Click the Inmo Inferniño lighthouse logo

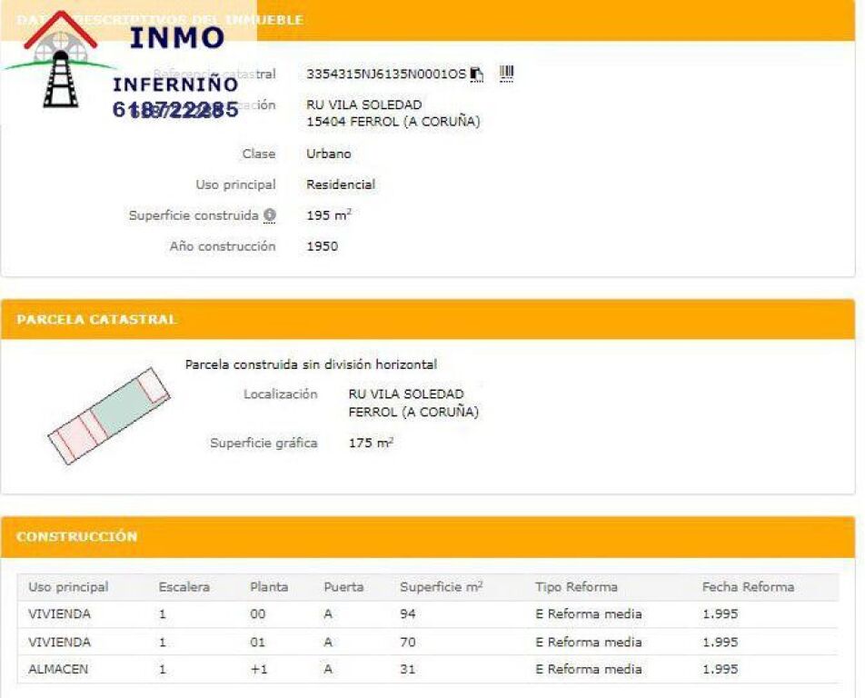[x=61, y=62]
